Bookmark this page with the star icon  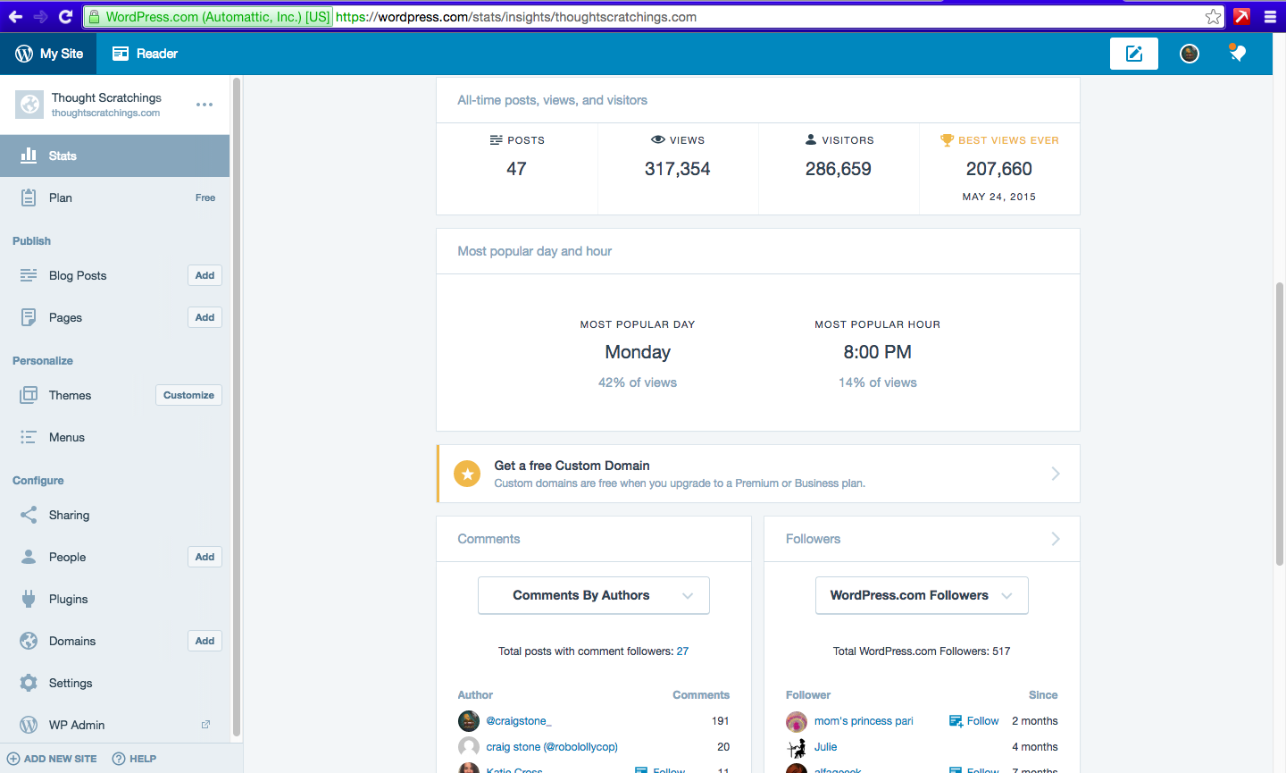tap(1213, 16)
